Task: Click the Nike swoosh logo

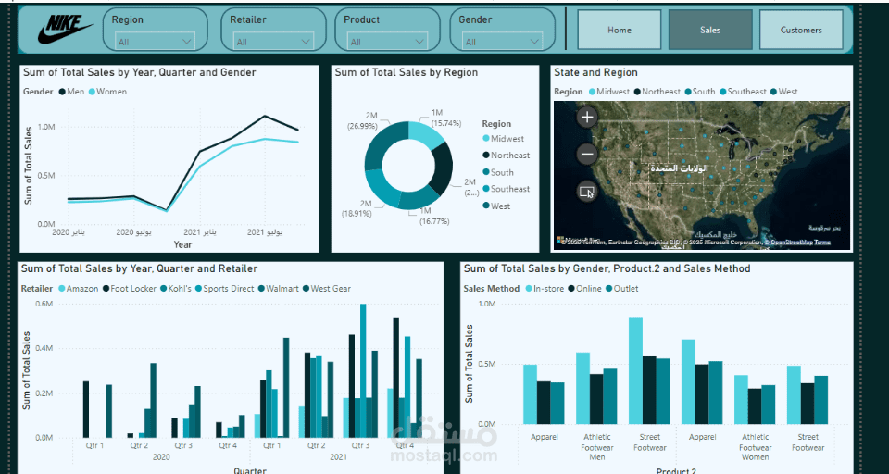Action: pos(65,30)
